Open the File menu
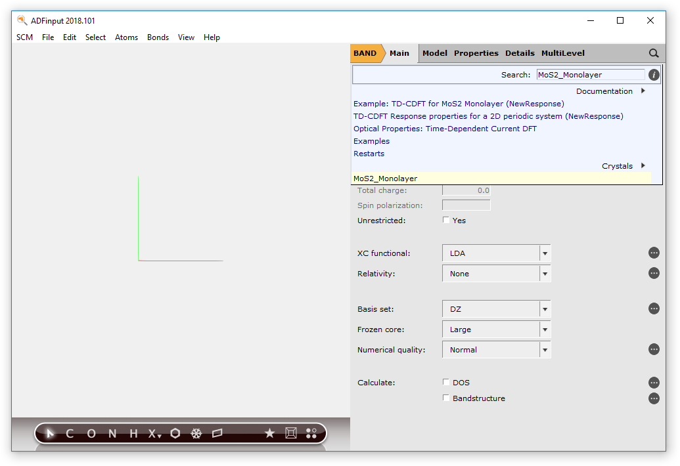 (x=48, y=37)
